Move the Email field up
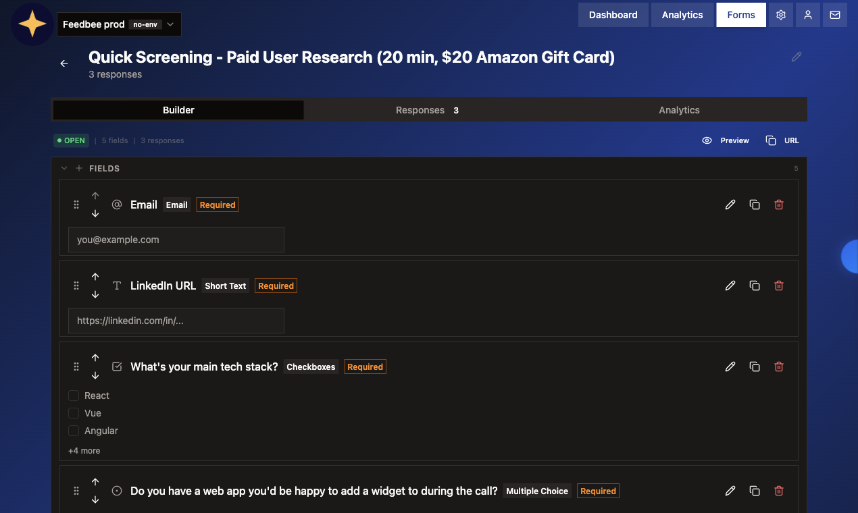Viewport: 858px width, 513px height. pyautogui.click(x=95, y=196)
